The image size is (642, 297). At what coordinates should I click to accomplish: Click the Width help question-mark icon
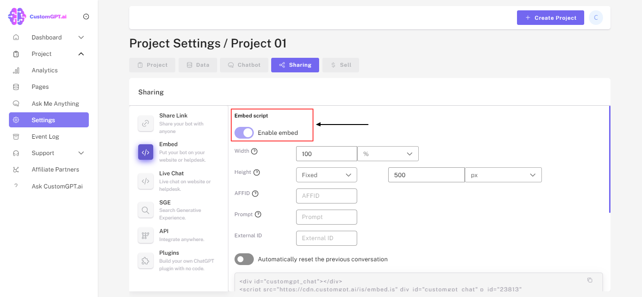tap(254, 151)
